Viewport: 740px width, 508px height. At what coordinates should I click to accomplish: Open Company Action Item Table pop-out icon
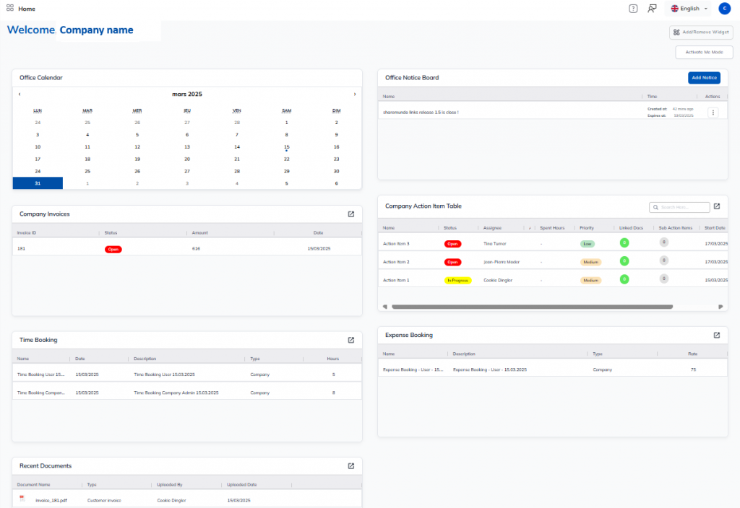(717, 206)
